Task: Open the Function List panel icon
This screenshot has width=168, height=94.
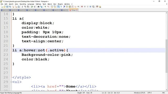Action: pyautogui.click(x=72, y=7)
